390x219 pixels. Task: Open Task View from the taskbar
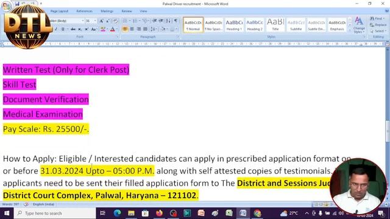pyautogui.click(x=102, y=213)
